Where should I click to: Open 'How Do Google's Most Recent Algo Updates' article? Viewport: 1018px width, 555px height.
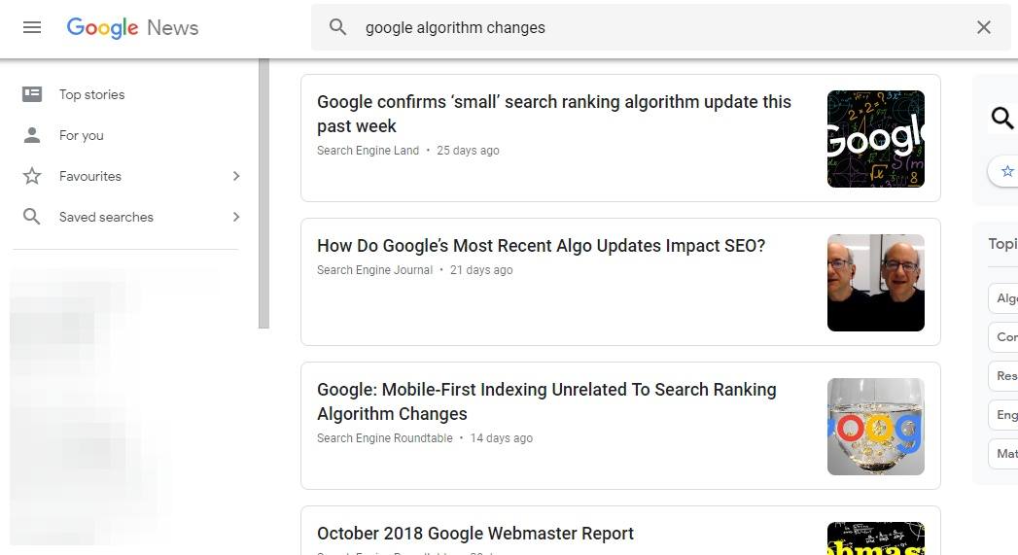(x=541, y=246)
